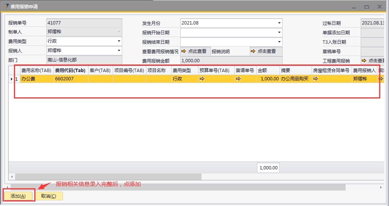
Task: Expand the 发生月份 dropdown
Action: click(x=279, y=23)
